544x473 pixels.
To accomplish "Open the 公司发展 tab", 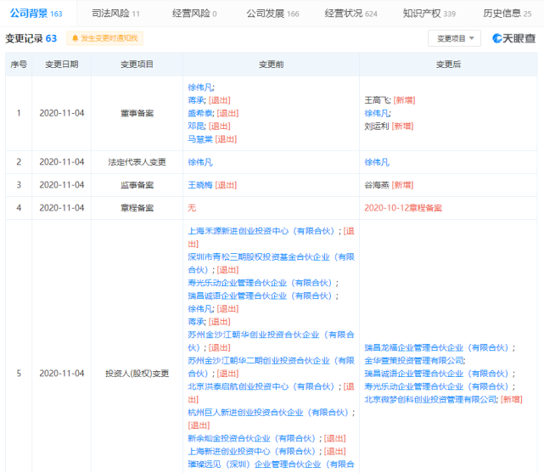I will coord(272,14).
